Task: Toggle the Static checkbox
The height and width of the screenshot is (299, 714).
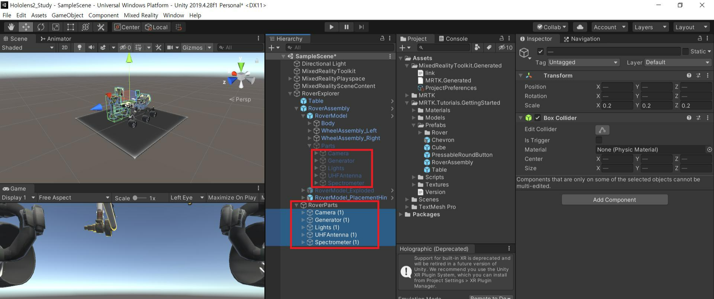Action: (685, 52)
